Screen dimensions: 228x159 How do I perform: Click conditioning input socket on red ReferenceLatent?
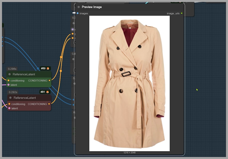(9, 104)
